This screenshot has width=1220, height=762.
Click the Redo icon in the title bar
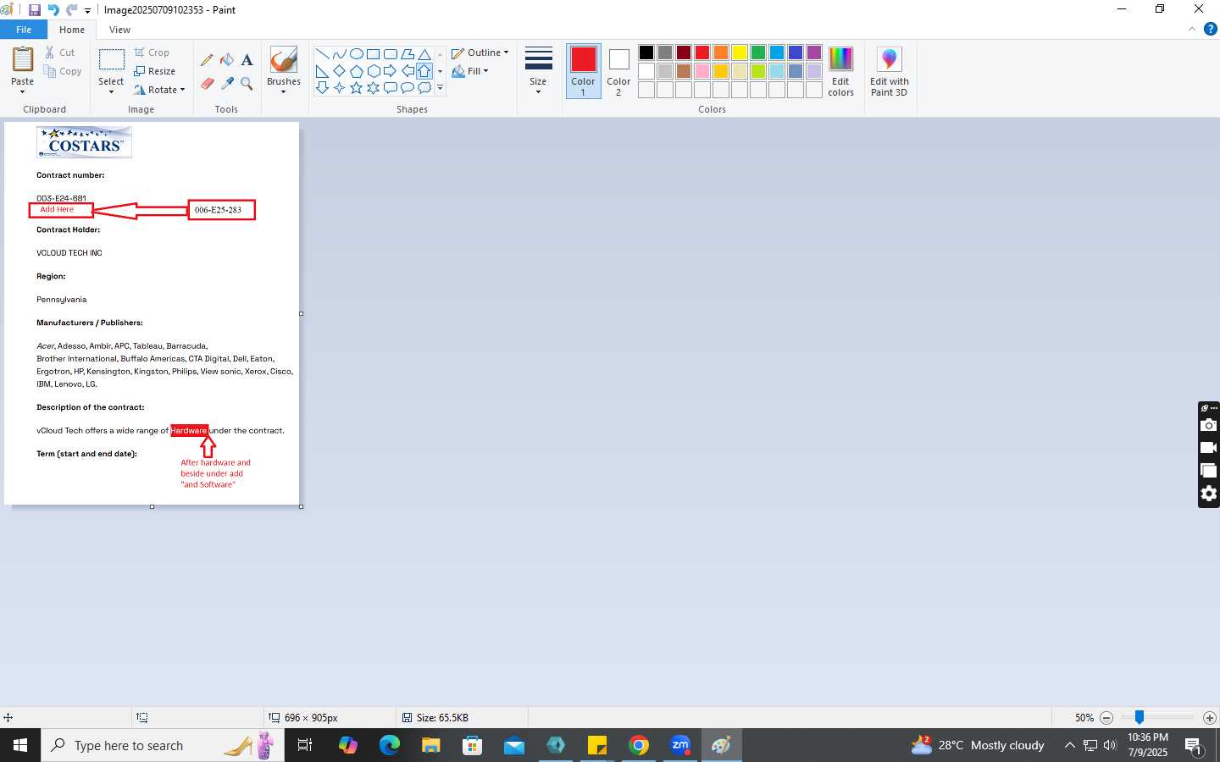71,10
